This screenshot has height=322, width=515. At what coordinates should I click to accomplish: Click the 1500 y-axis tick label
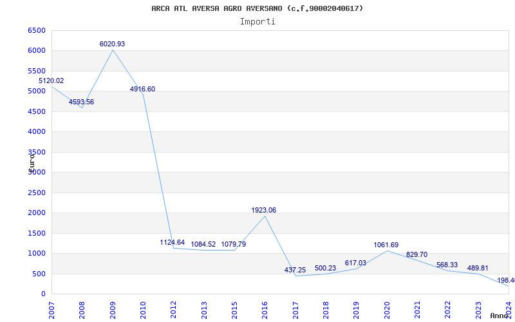37,233
